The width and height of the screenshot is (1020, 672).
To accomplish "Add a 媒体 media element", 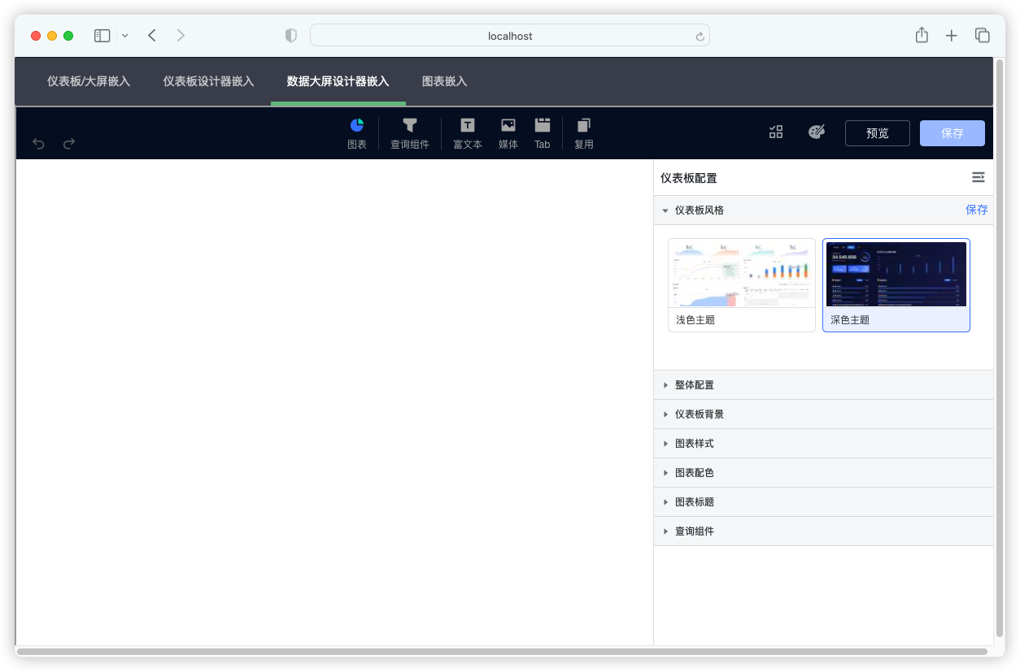I will tap(508, 132).
